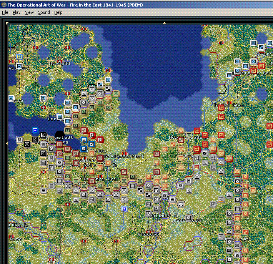Click the Ayrapaa place name
Viewport: 273px width, 264px height.
(60, 64)
